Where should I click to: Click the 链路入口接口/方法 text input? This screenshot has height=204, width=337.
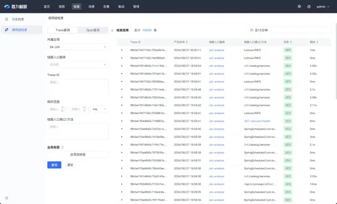[x=78, y=132]
